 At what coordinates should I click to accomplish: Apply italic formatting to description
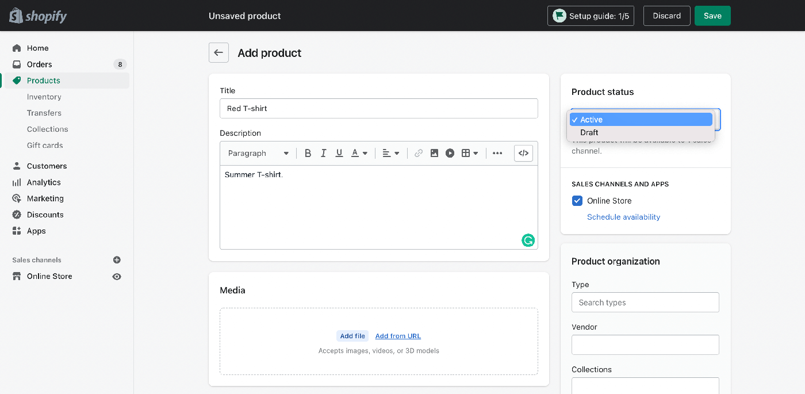pyautogui.click(x=324, y=153)
